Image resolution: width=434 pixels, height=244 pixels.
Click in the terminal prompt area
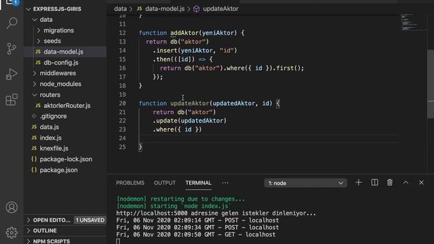pos(118,241)
